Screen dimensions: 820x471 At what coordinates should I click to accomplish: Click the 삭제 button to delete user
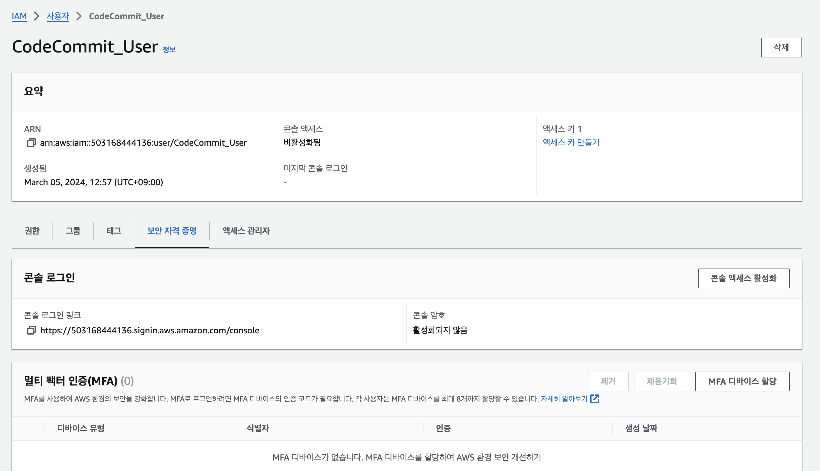pos(781,48)
